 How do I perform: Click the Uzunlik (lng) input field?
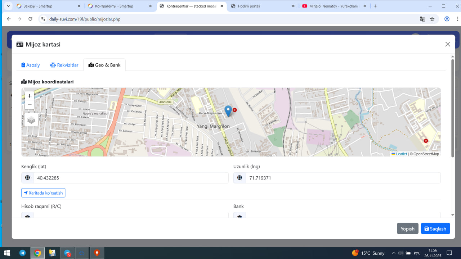(x=343, y=178)
